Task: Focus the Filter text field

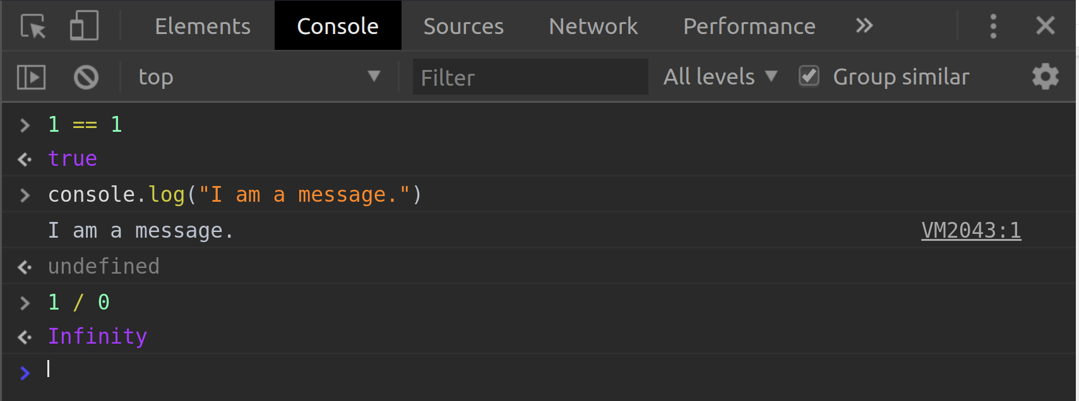Action: [530, 77]
